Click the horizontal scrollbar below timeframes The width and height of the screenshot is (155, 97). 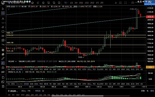coord(78,96)
